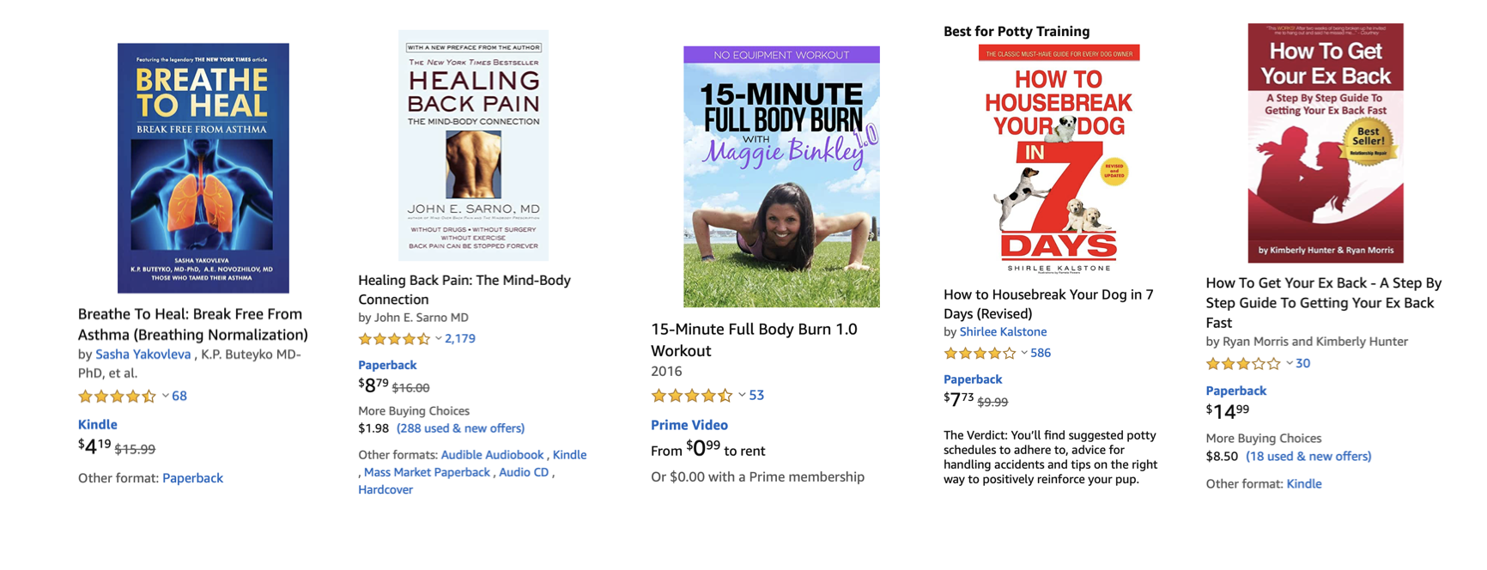Click the star rating for Healing Back Pain
Screen dimensions: 1487x570
pyautogui.click(x=394, y=339)
